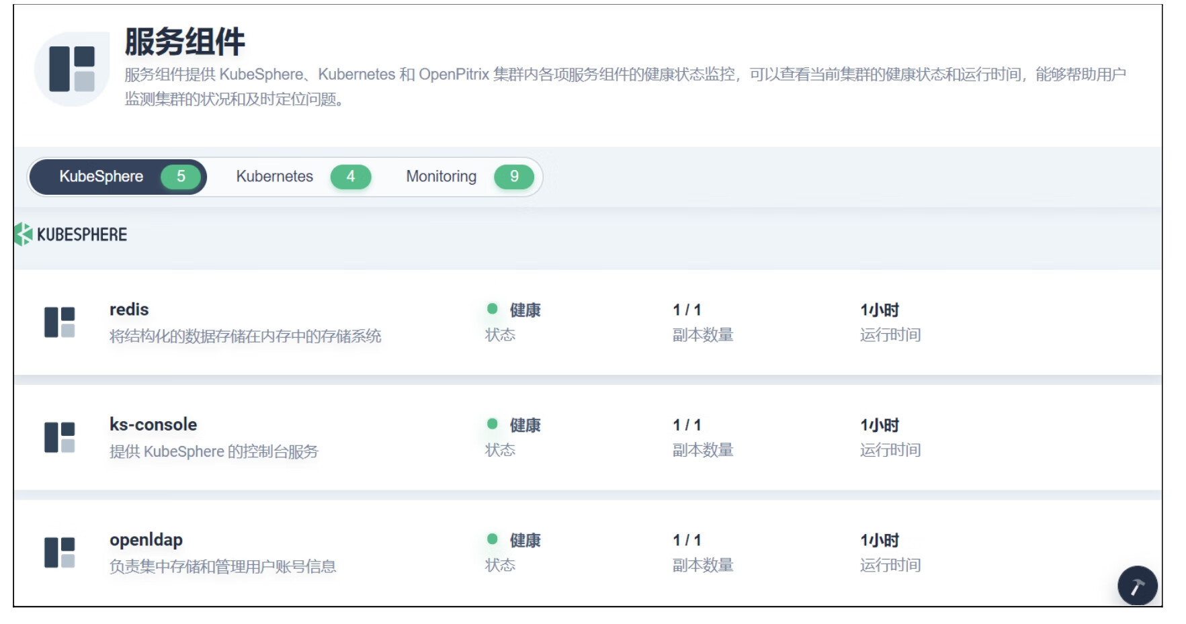The width and height of the screenshot is (1186, 624).
Task: Click the openldap component icon
Action: click(x=59, y=552)
